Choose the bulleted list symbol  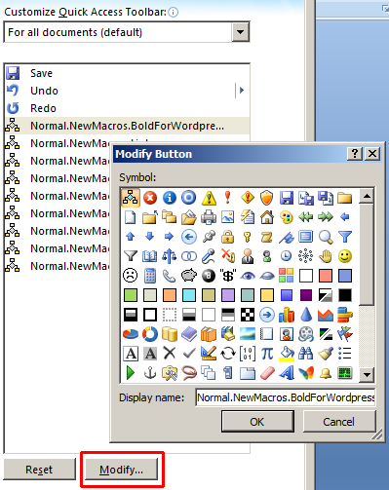(345, 354)
